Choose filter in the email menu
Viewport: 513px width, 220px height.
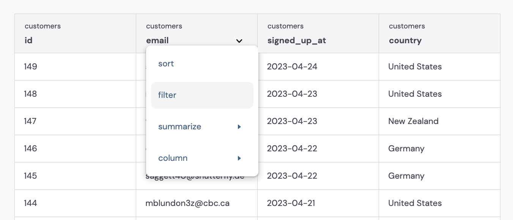202,95
